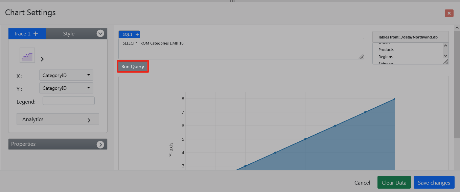Open the X axis CategoryID dropdown
This screenshot has height=192, width=460.
(x=66, y=75)
